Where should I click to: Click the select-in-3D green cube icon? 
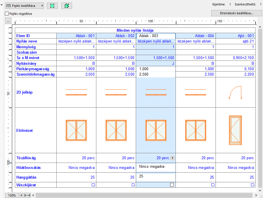67,6
